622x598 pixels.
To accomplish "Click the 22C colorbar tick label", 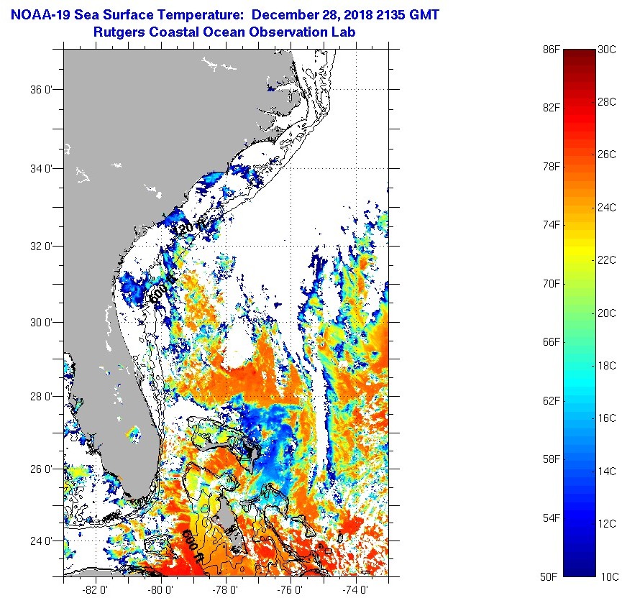I will tap(607, 260).
